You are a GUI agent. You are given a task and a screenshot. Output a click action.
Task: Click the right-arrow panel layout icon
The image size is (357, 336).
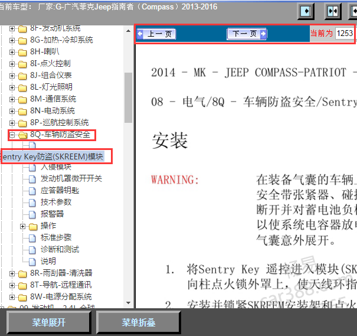[306, 11]
